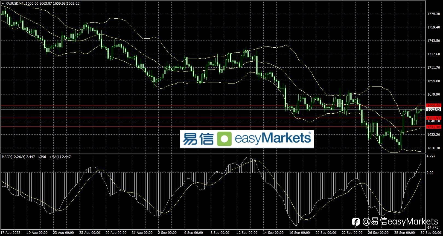Click the 1695.80 price axis label
This screenshot has width=443, height=236.
tap(434, 81)
